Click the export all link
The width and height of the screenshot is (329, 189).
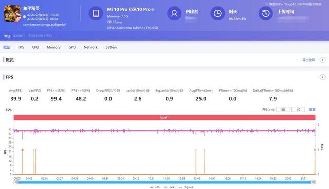(x=308, y=60)
